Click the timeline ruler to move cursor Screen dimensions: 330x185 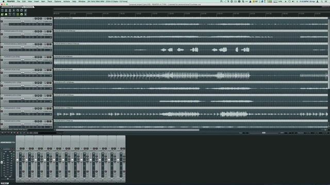point(191,14)
